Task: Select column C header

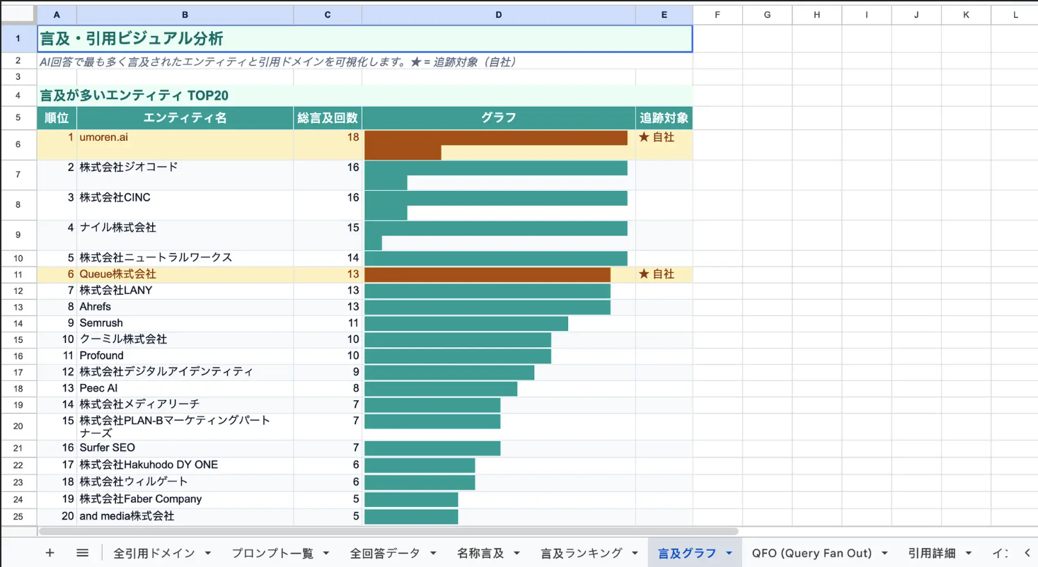Action: [328, 15]
